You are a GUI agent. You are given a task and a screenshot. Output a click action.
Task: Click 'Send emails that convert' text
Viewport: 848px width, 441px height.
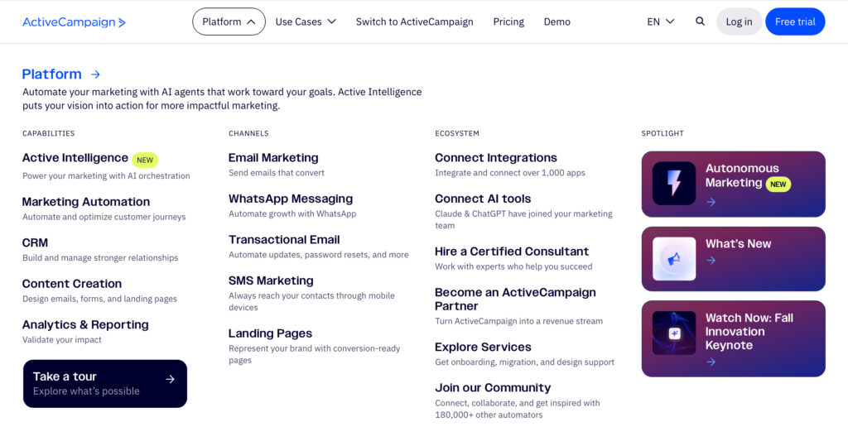pos(277,173)
